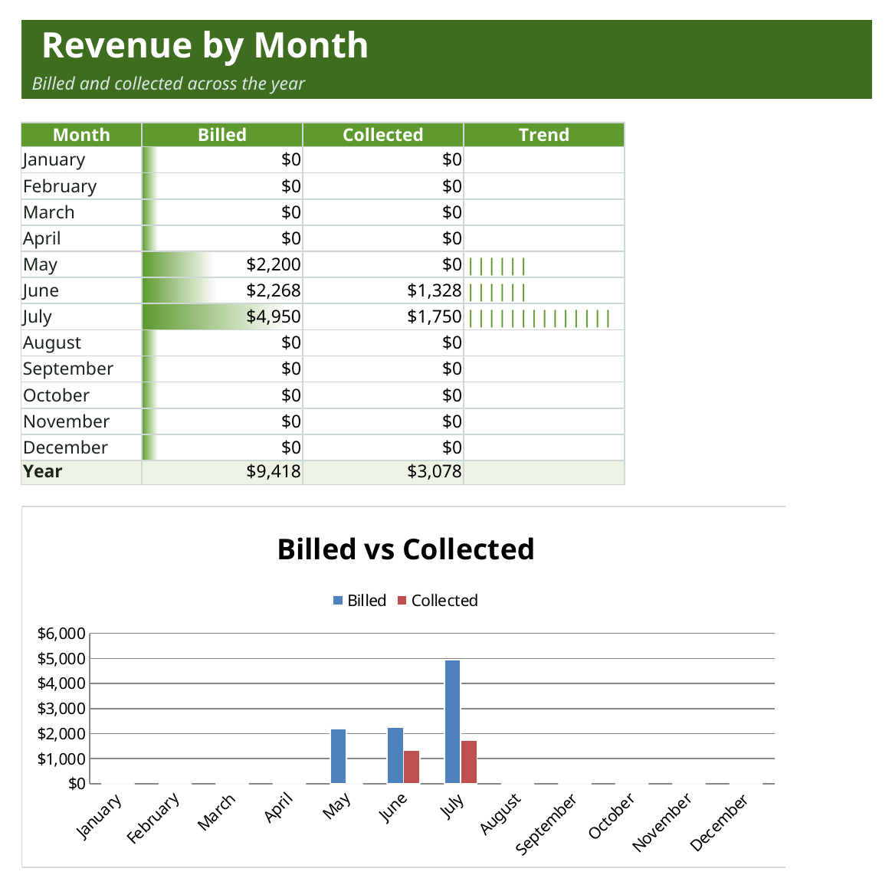Screen dimensions: 892x888
Task: Click the chart's April axis label
Action: pyautogui.click(x=279, y=808)
